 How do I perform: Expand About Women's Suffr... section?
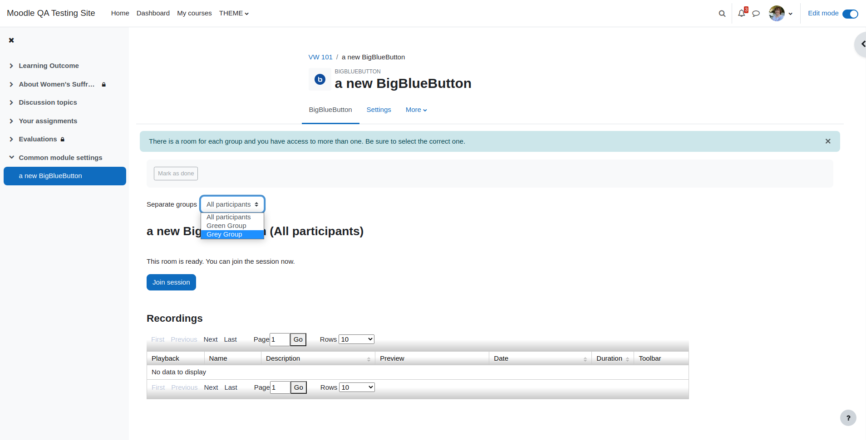tap(11, 84)
